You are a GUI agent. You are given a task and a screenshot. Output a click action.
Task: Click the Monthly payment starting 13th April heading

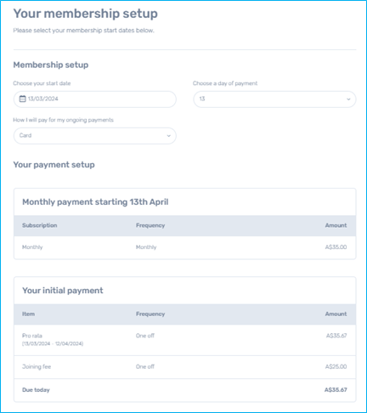click(95, 202)
